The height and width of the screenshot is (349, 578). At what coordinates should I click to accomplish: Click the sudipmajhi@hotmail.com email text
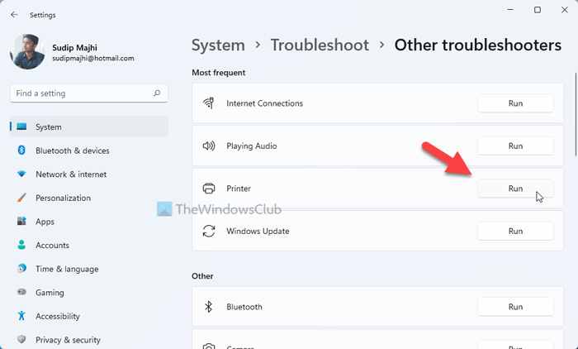pos(92,59)
